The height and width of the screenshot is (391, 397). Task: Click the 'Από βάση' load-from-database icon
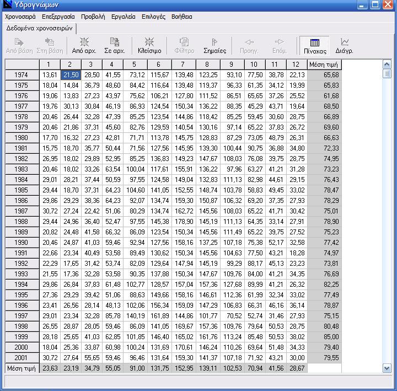click(x=19, y=46)
